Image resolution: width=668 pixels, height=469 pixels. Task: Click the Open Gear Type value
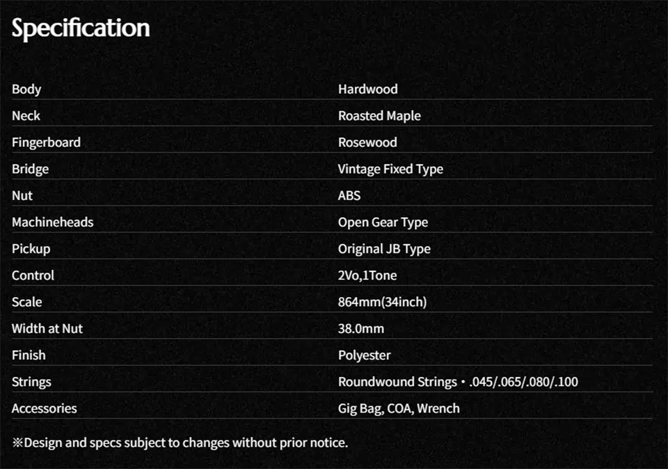(383, 222)
